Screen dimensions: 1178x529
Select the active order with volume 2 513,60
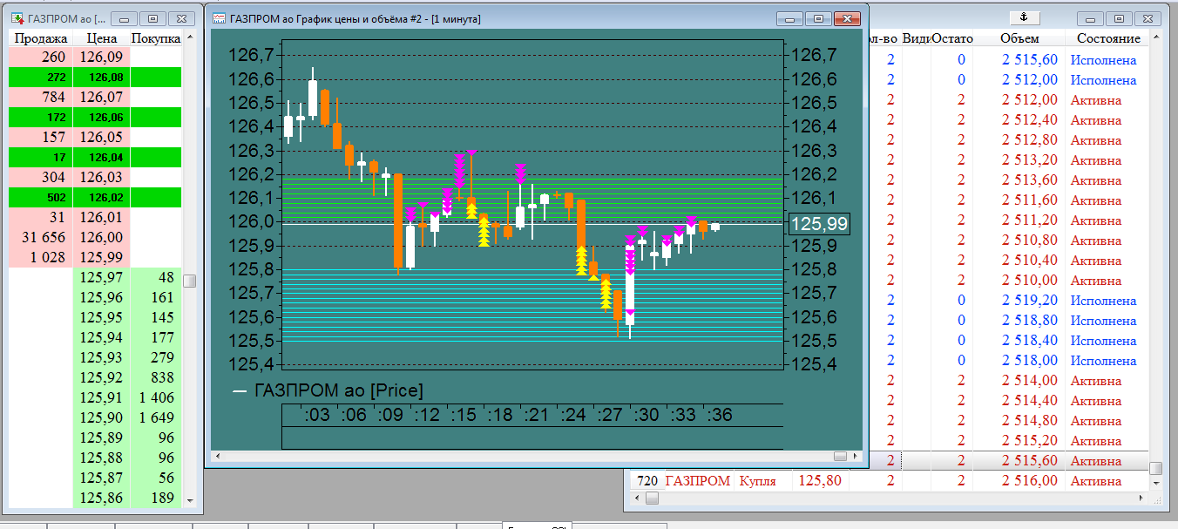(1007, 180)
